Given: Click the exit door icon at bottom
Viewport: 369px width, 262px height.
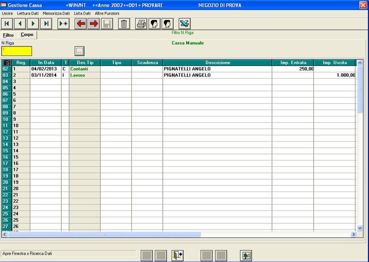Looking at the screenshot, I should [x=177, y=256].
